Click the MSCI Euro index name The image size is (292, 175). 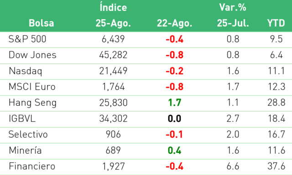point(32,87)
